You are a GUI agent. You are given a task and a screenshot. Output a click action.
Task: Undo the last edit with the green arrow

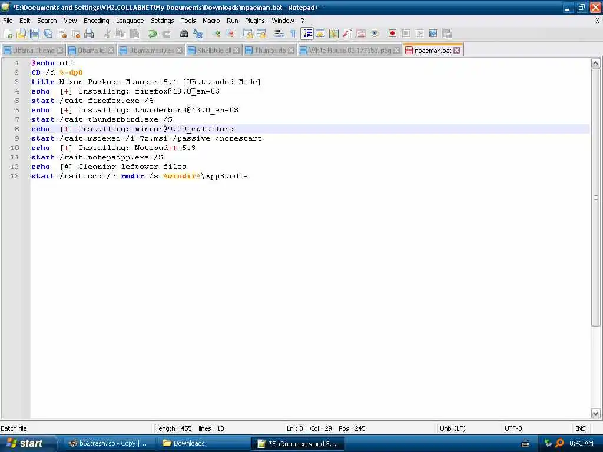(153, 34)
